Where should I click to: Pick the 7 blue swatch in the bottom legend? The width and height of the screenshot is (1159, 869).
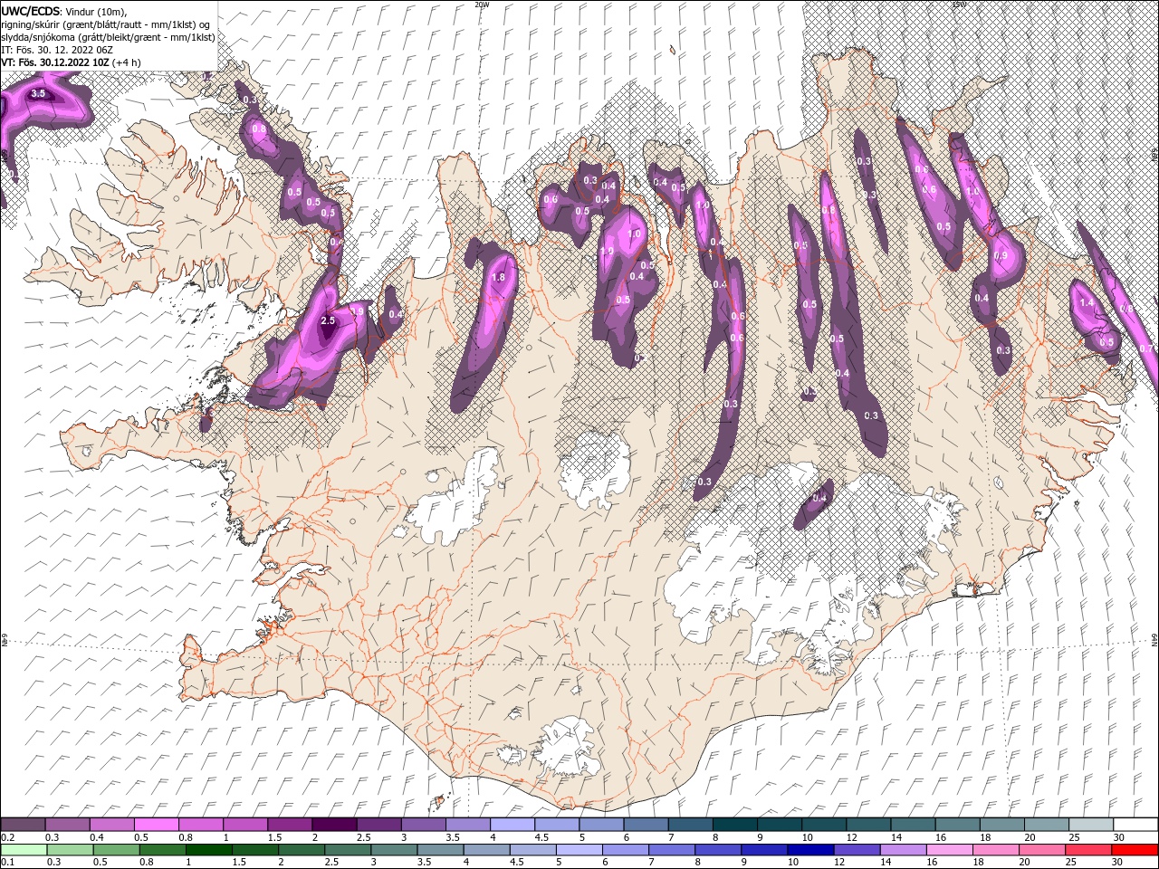pos(671,849)
